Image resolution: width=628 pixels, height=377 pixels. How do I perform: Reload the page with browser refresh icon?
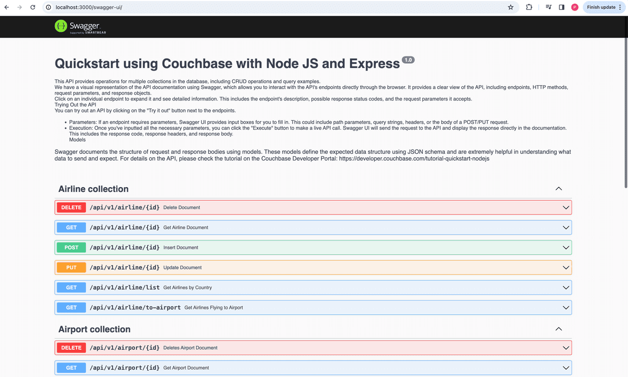[x=32, y=7]
